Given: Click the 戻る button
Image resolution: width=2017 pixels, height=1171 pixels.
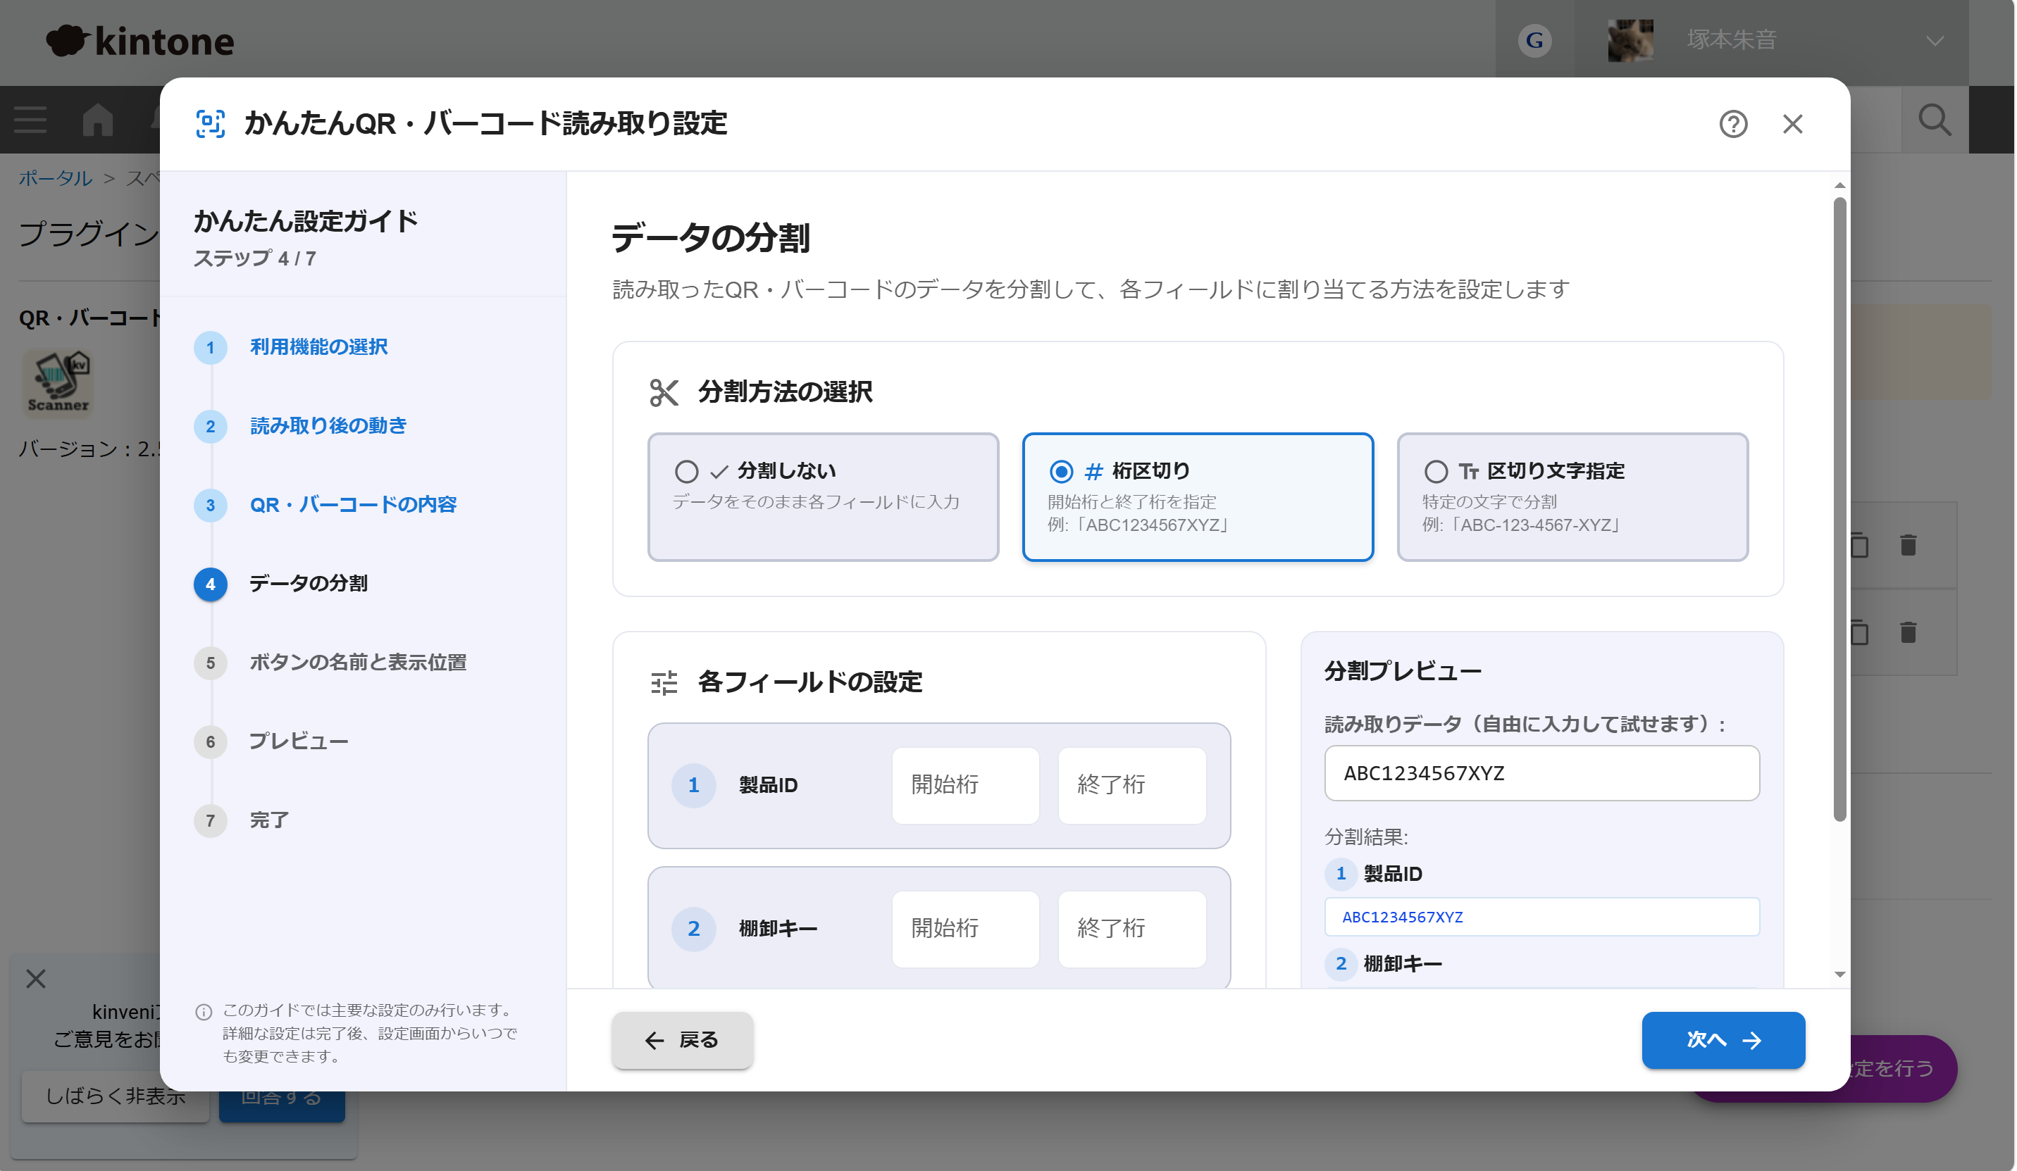Looking at the screenshot, I should (x=682, y=1040).
